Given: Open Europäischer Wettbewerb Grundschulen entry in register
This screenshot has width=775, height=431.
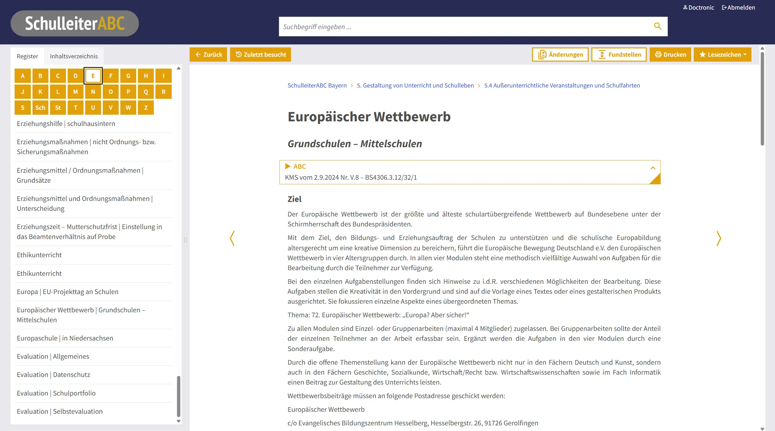Looking at the screenshot, I should [x=93, y=315].
